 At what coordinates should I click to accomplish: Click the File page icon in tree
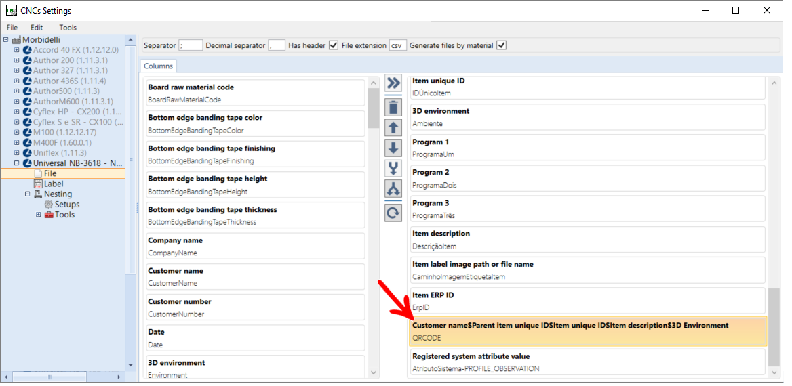(x=37, y=173)
